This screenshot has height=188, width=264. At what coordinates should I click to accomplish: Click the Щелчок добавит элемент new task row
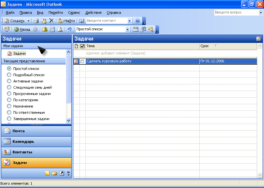tap(165, 53)
